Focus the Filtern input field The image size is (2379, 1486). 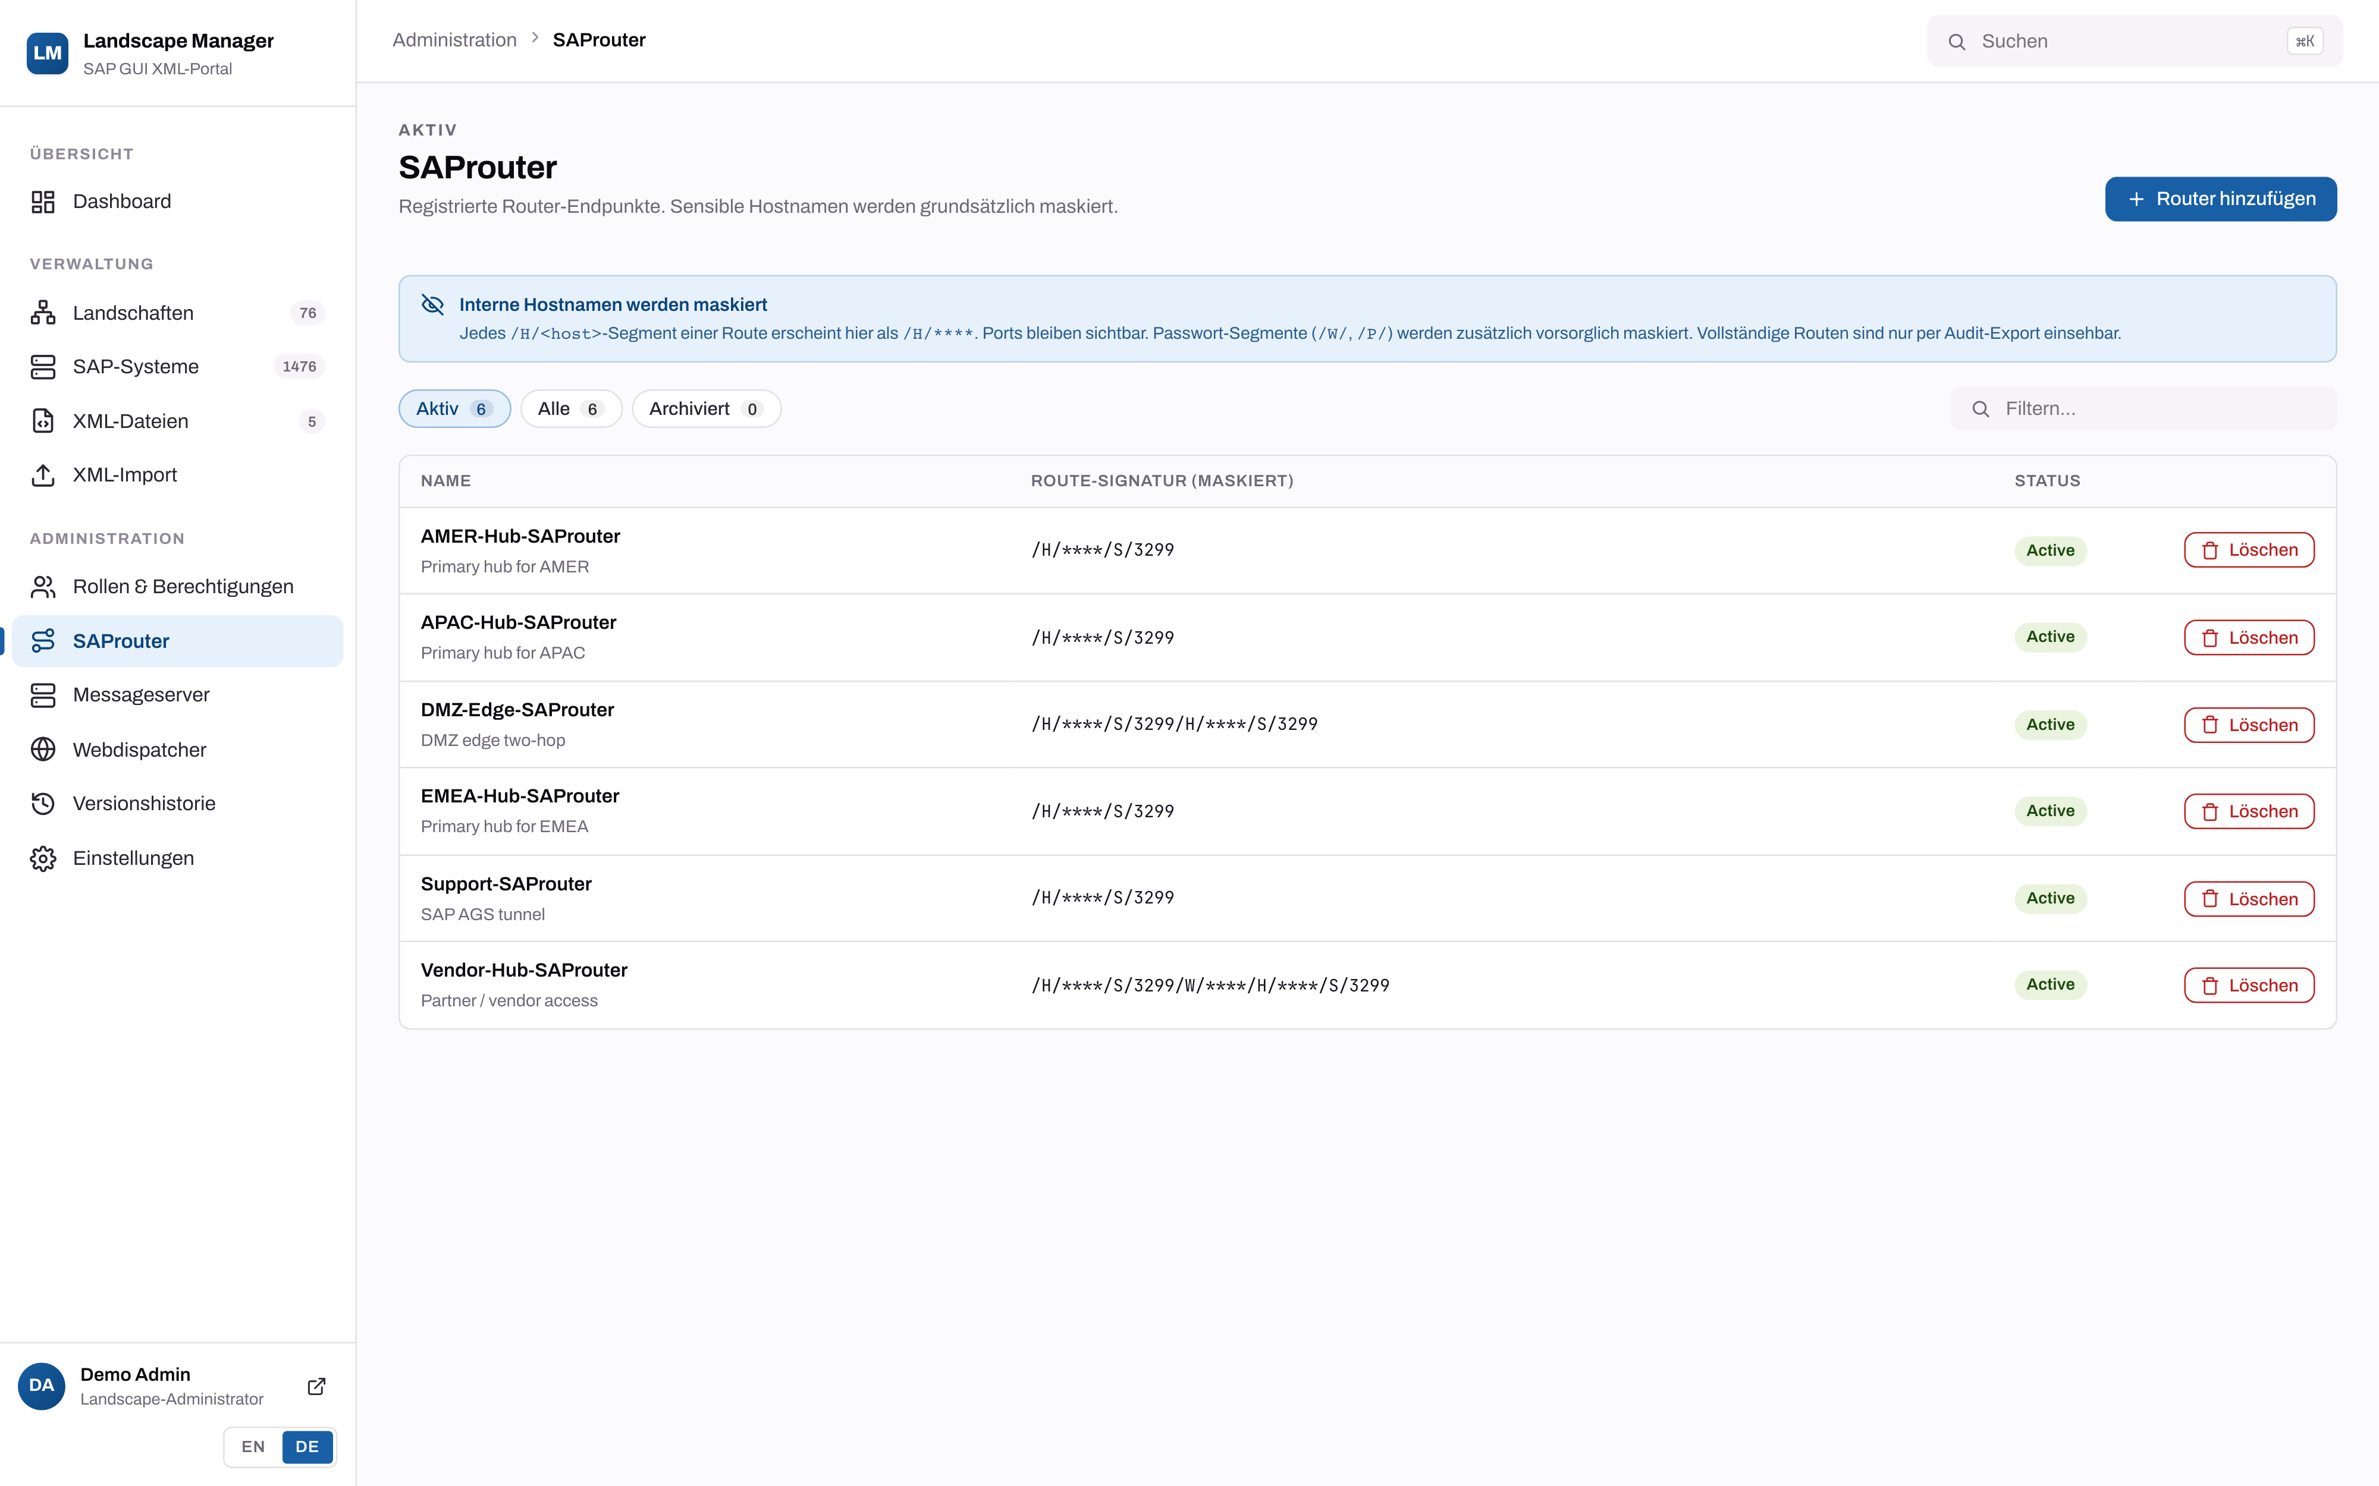pos(2144,409)
